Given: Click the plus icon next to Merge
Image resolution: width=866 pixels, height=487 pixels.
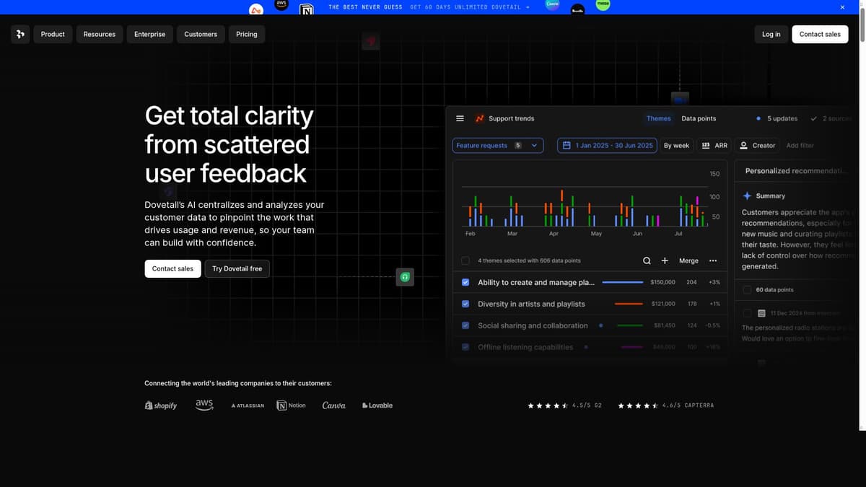Looking at the screenshot, I should 665,260.
